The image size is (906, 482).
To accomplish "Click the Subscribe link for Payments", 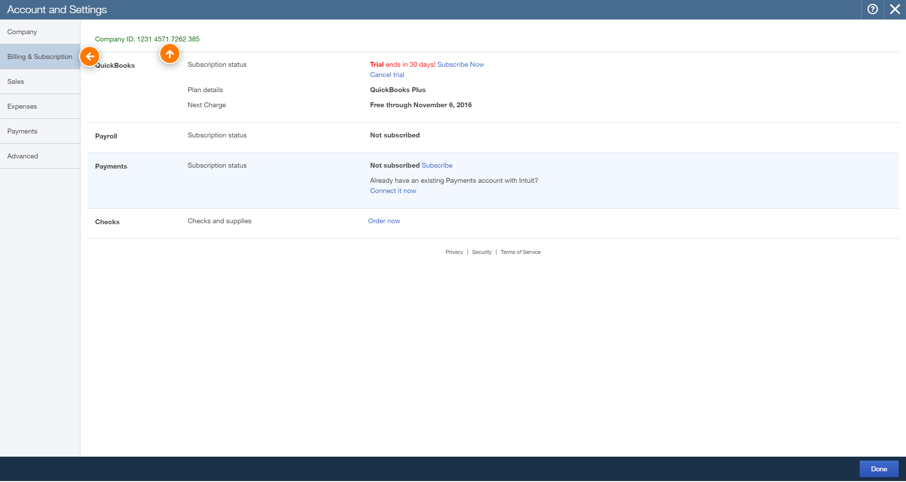I will (437, 165).
